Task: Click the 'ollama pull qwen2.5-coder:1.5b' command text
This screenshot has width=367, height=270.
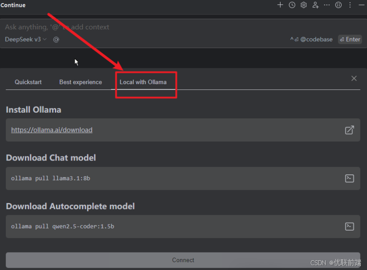Action: (62, 226)
